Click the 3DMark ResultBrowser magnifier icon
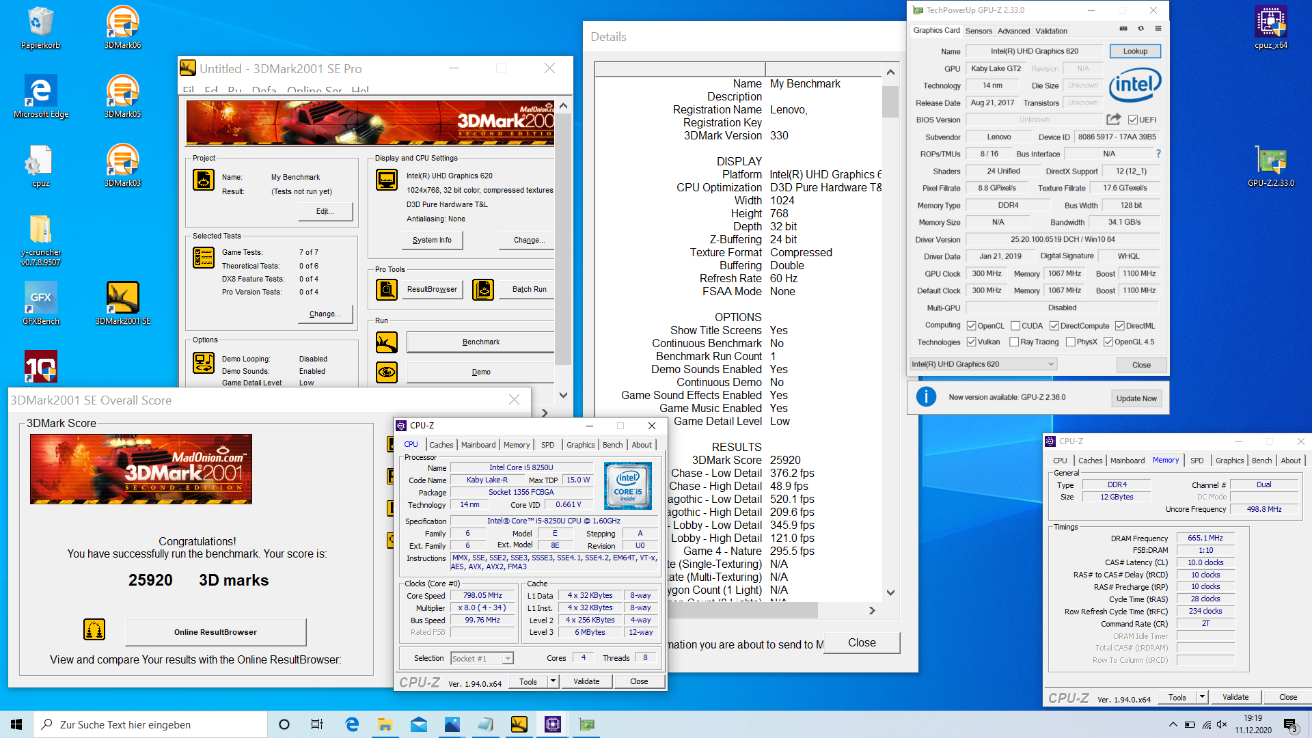 tap(387, 290)
